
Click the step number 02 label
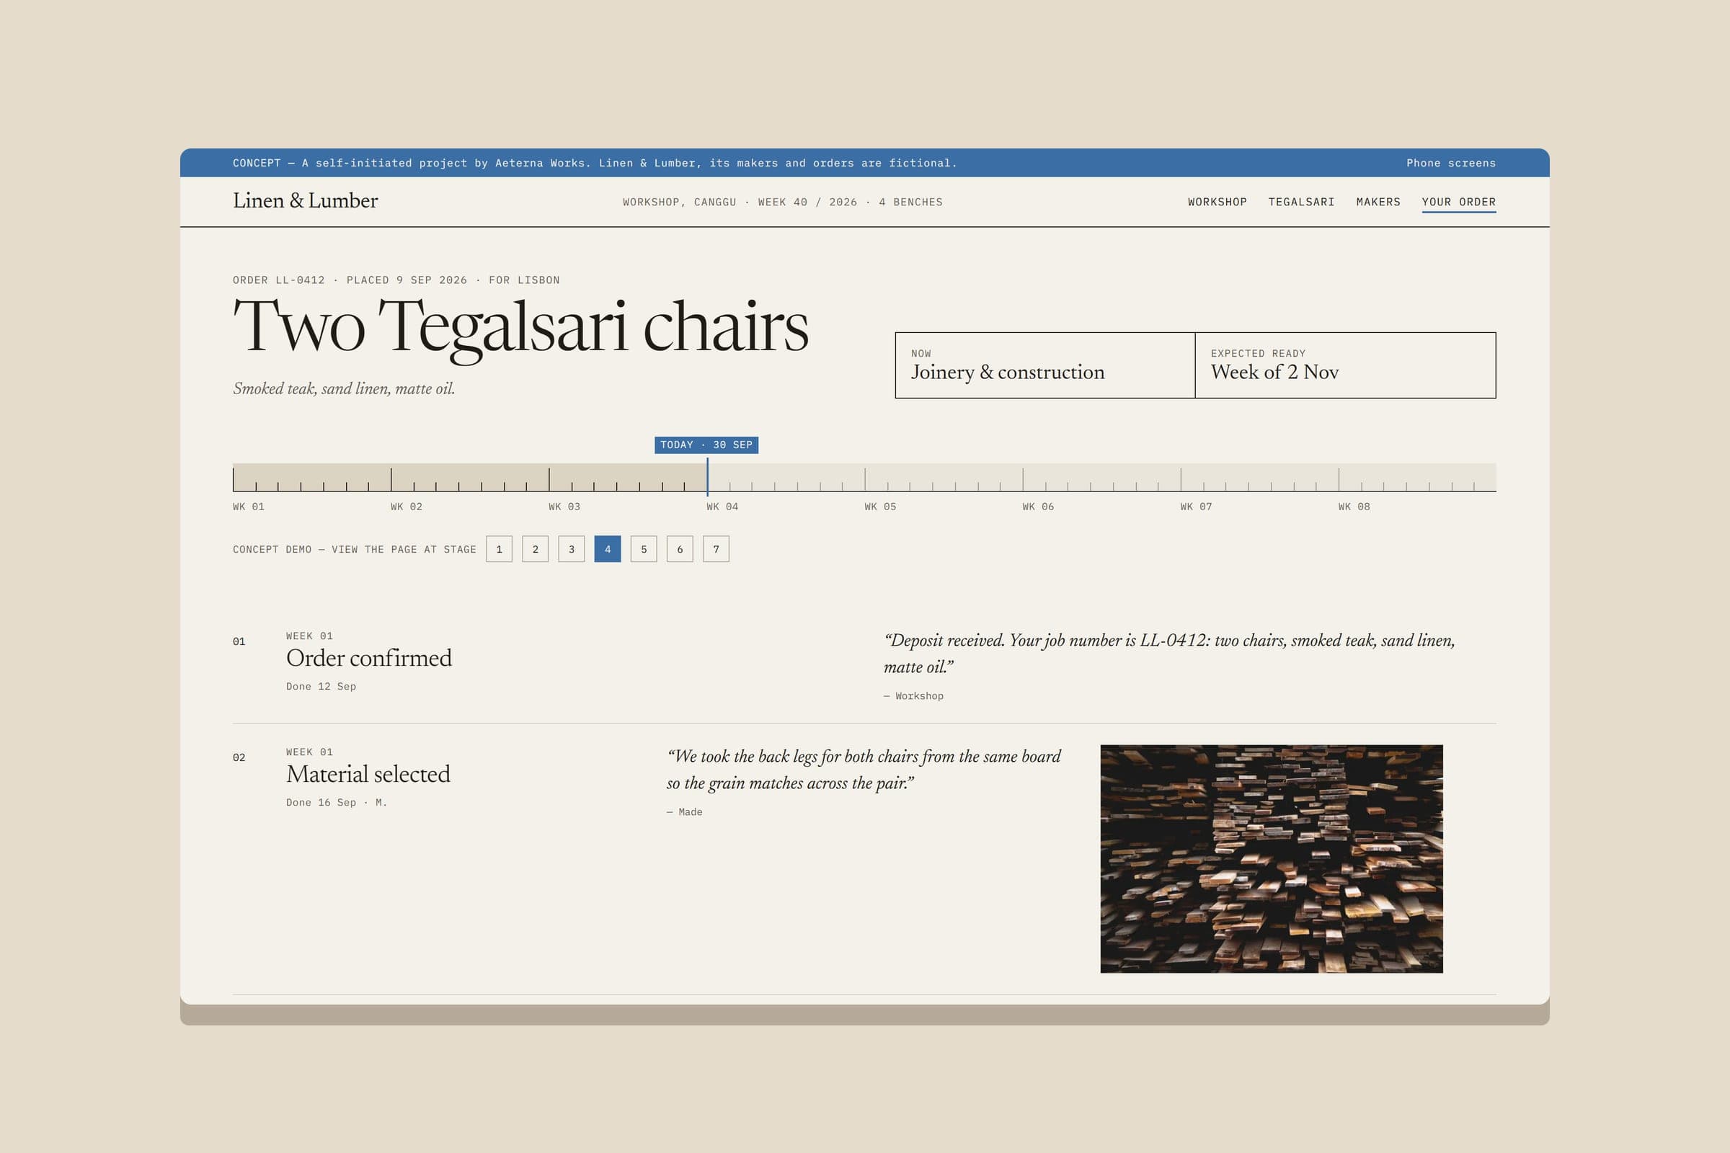click(x=239, y=758)
